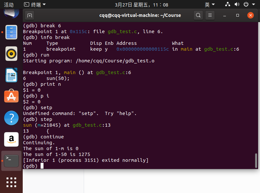Launch Rhythmbox from the dock
Screen dimensions: 260x193
pyautogui.click(x=11, y=54)
